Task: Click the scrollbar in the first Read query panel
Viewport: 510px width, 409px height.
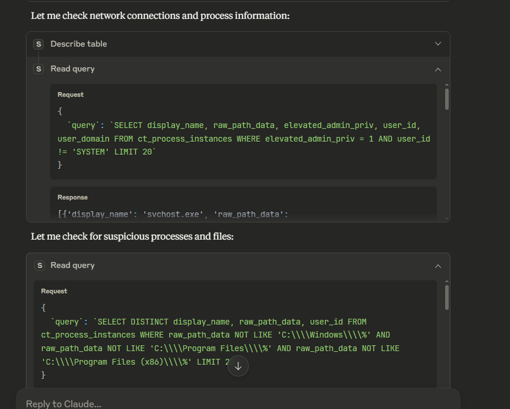Action: tap(447, 99)
